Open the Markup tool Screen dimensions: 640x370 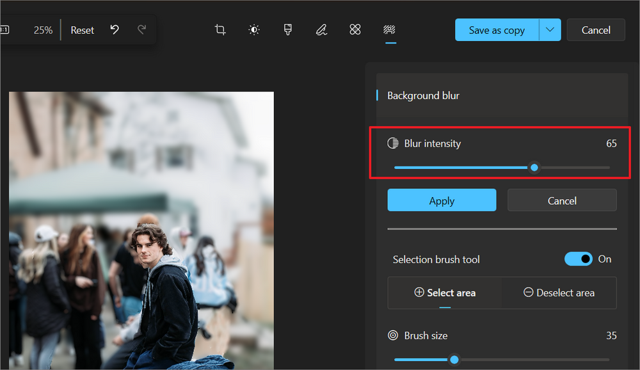[x=321, y=29]
